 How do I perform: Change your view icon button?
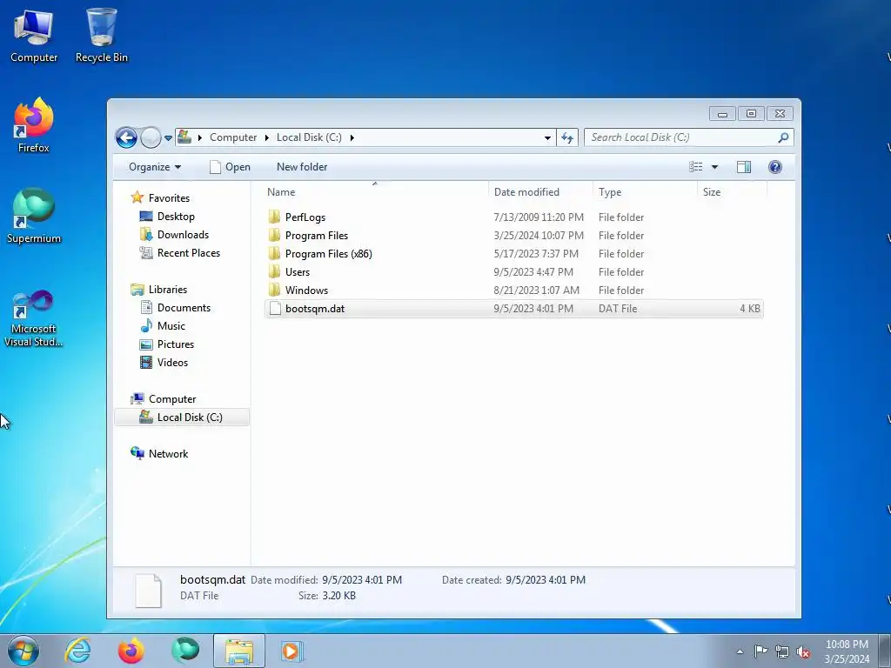pos(696,167)
